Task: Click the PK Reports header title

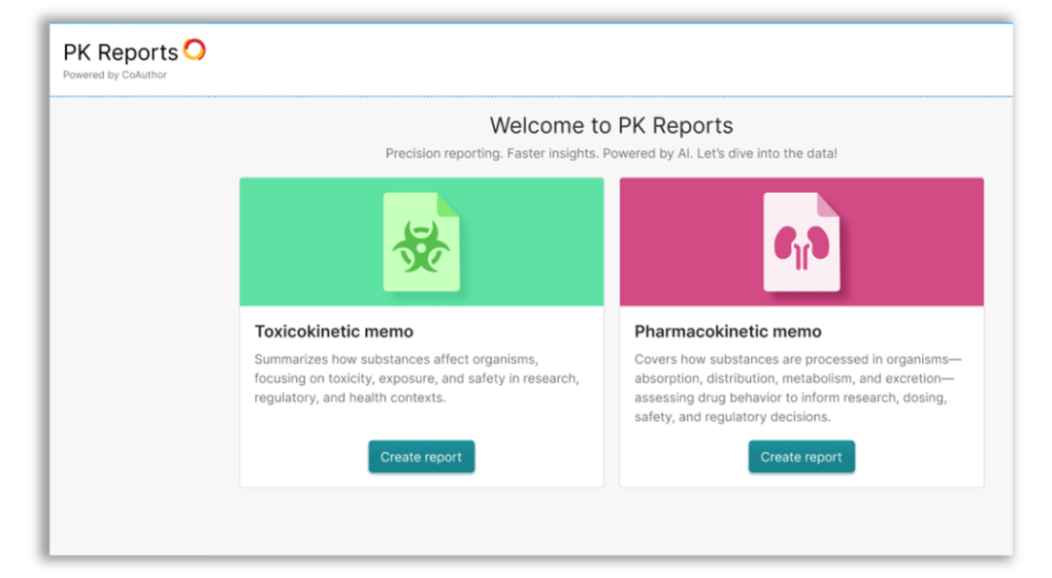Action: coord(120,52)
